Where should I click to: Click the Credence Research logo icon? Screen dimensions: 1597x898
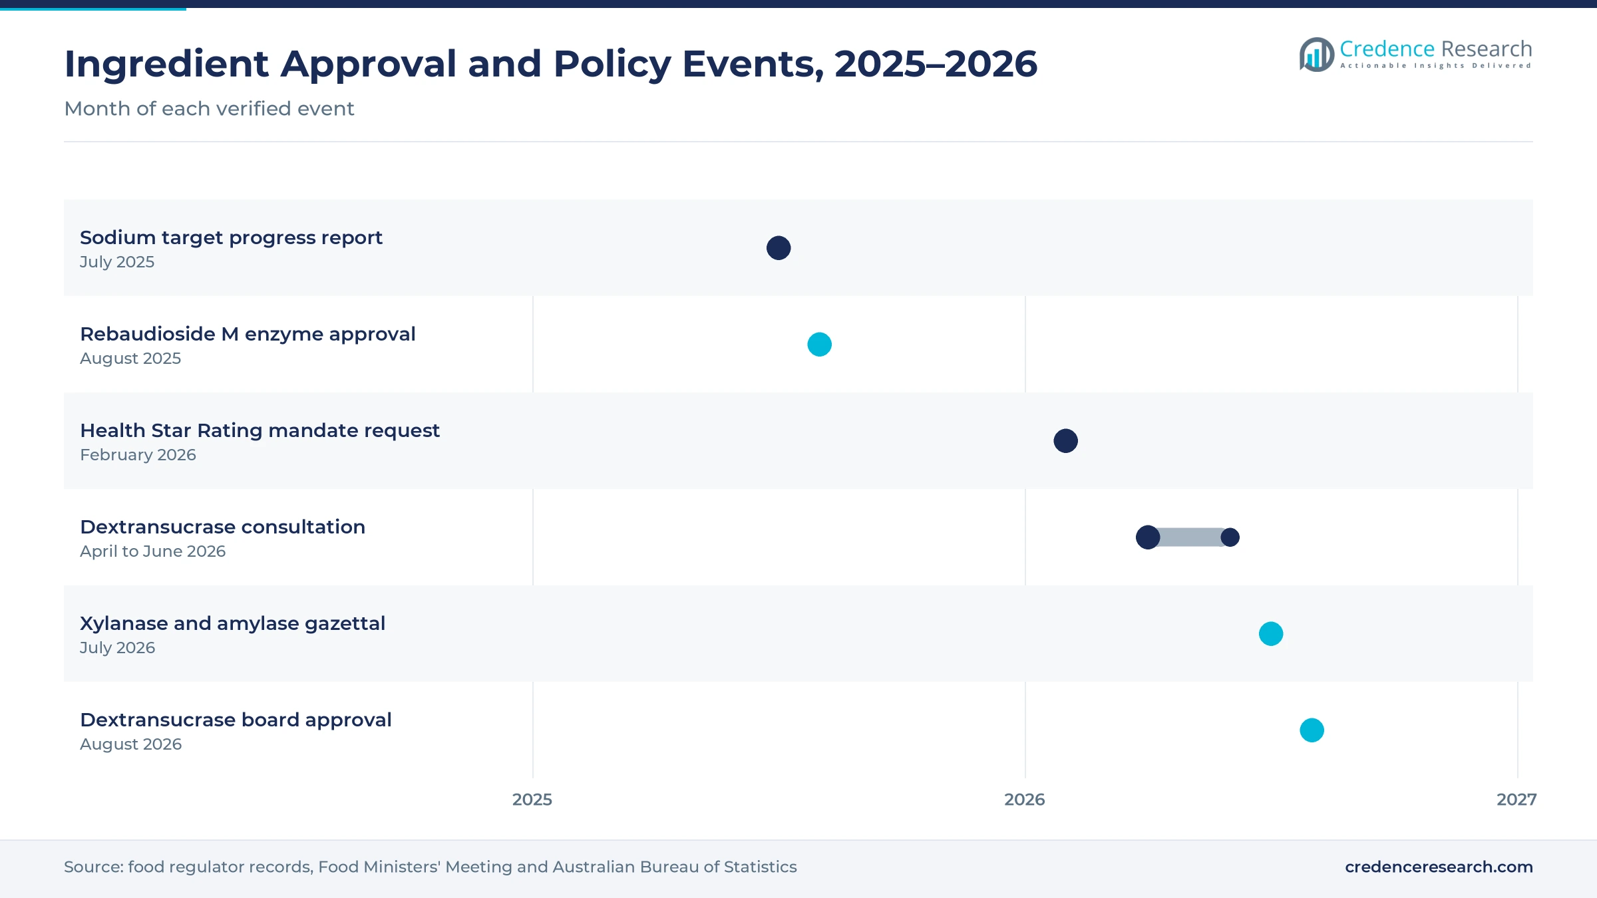(x=1316, y=55)
